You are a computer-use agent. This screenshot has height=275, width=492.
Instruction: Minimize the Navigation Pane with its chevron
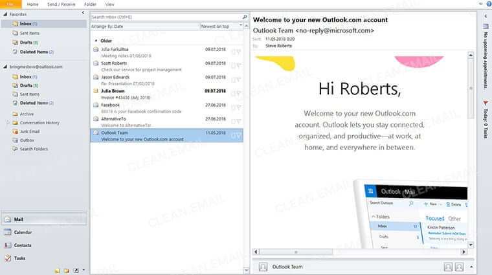83,13
